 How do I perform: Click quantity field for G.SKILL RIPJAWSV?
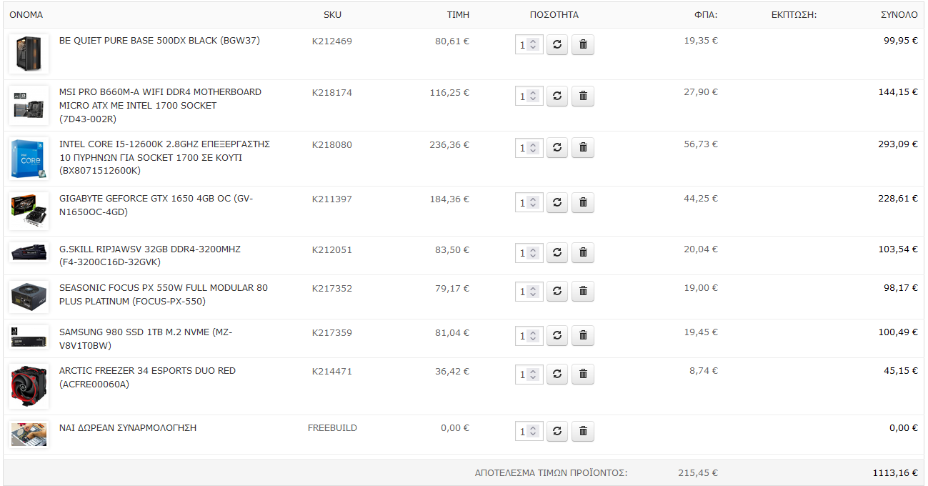(529, 253)
